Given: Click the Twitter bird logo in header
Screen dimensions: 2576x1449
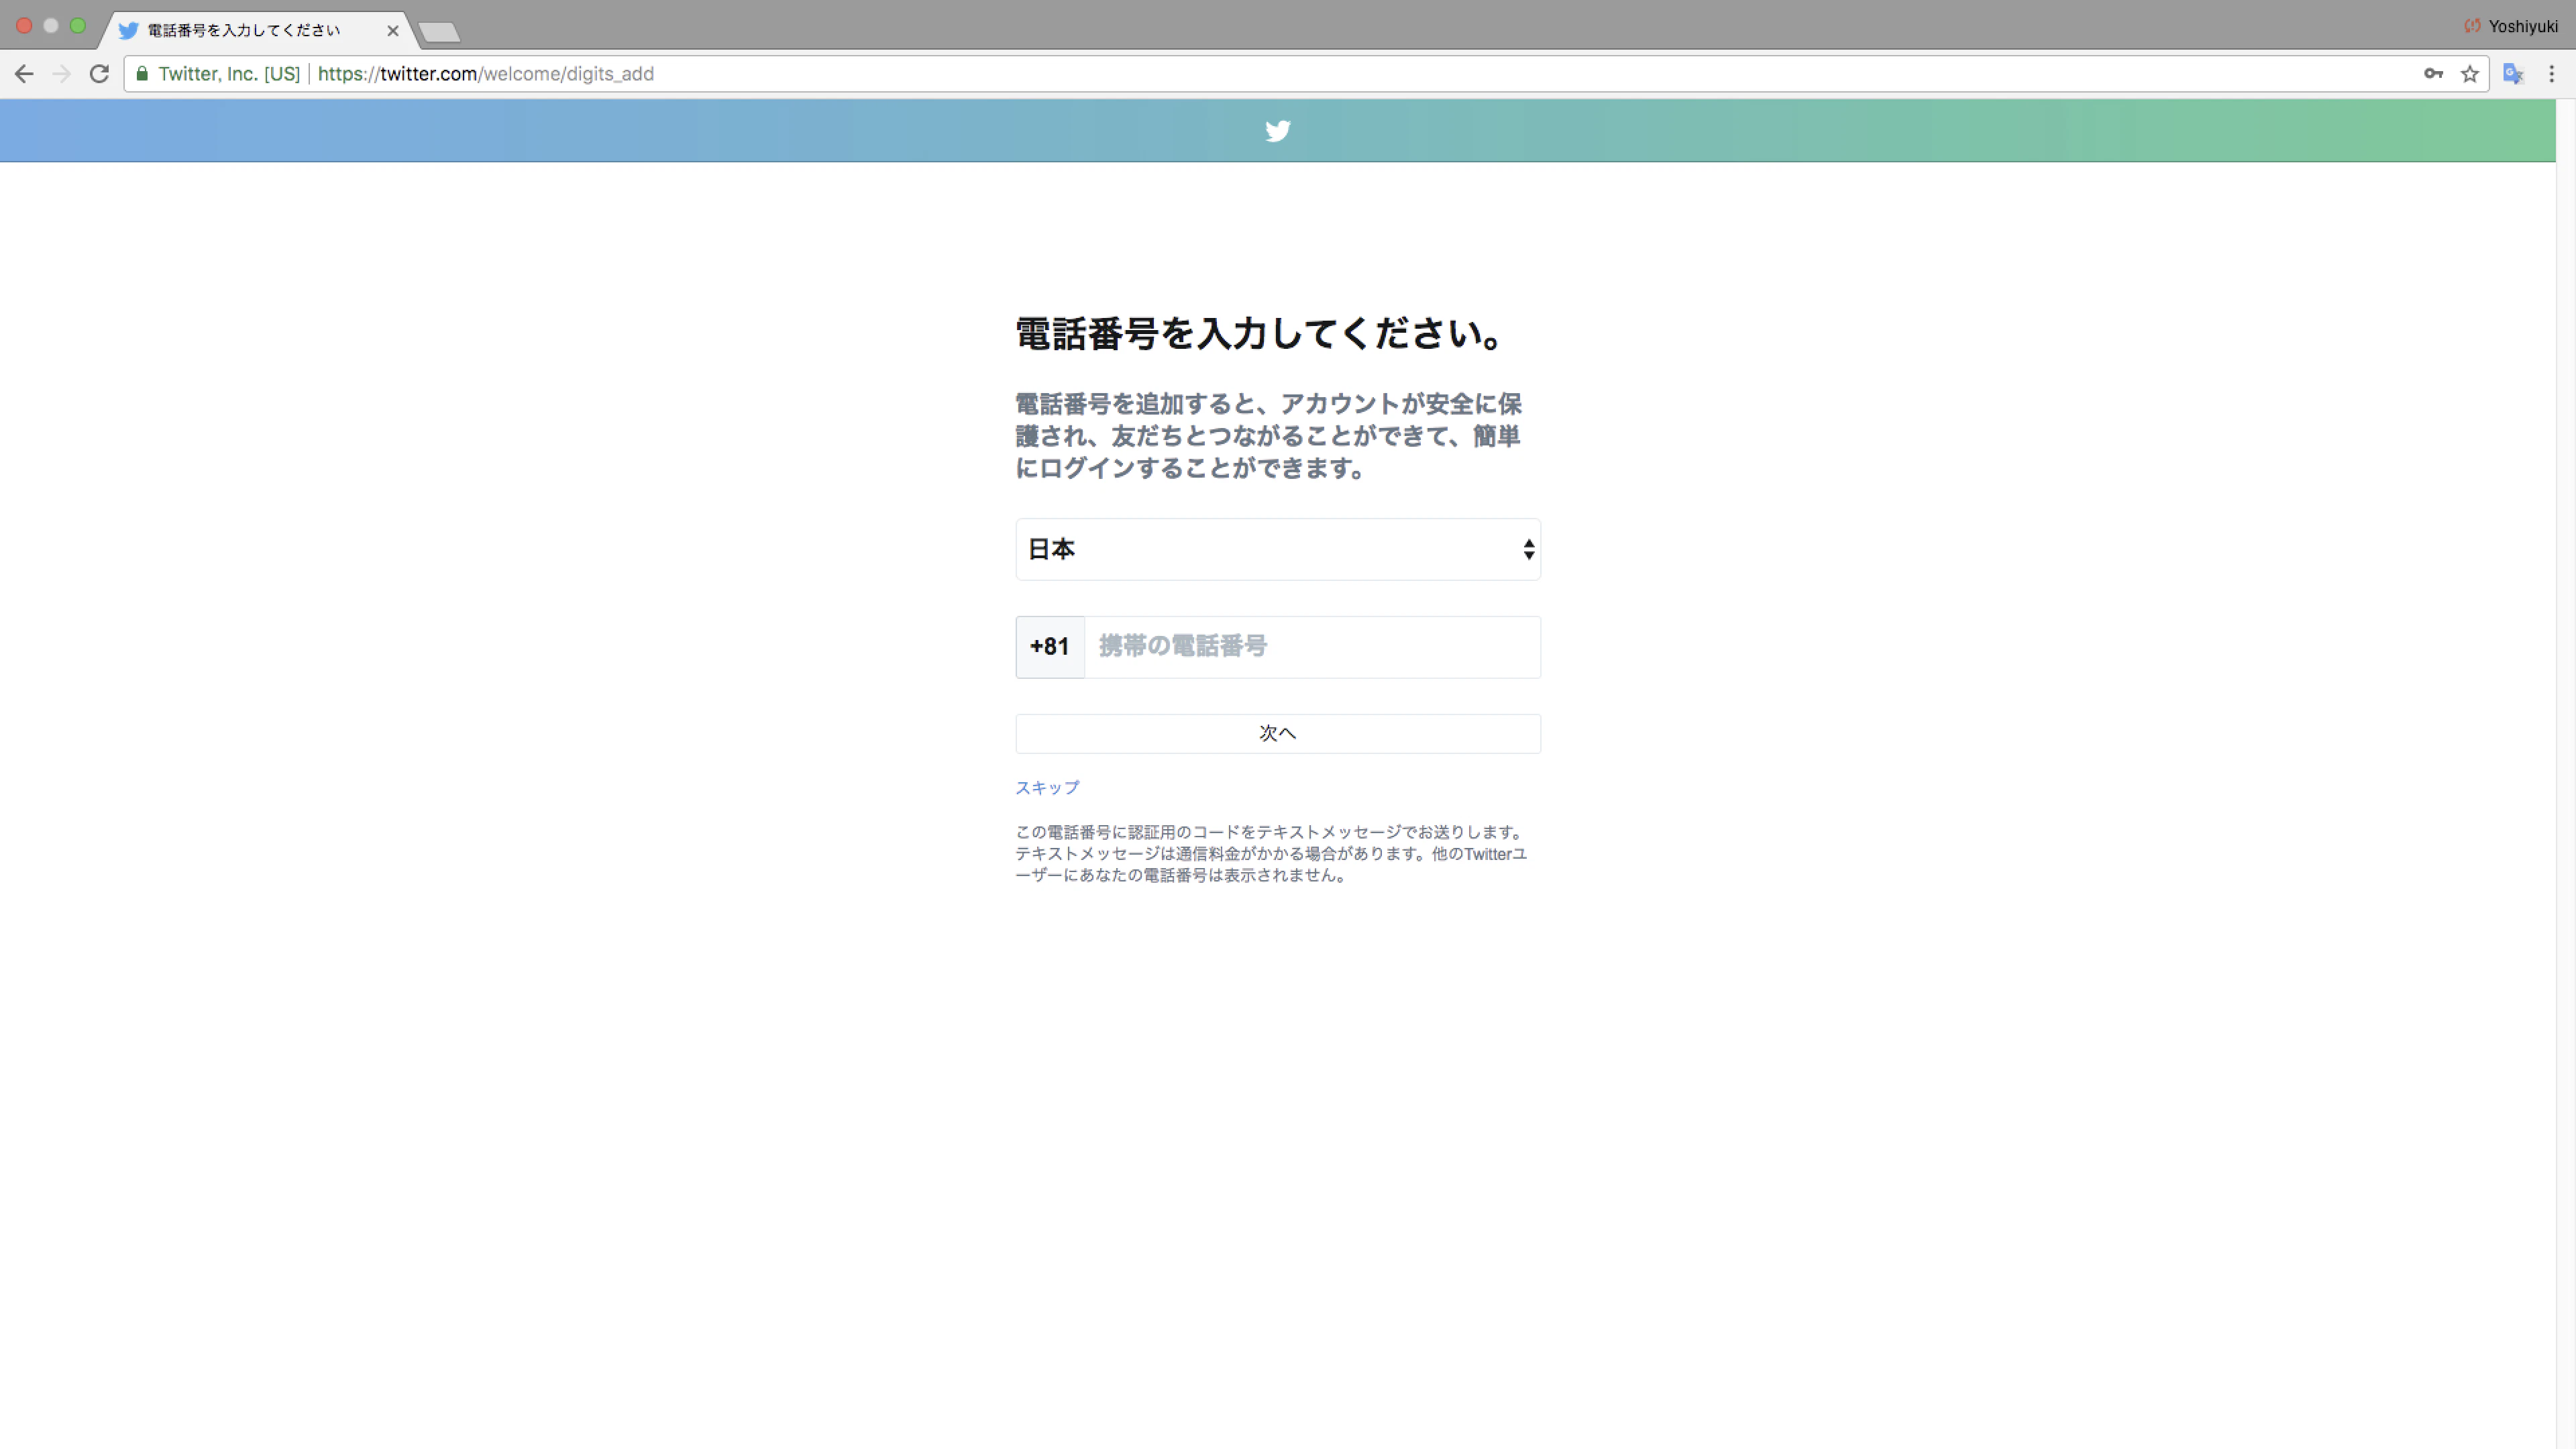Looking at the screenshot, I should [x=1277, y=131].
